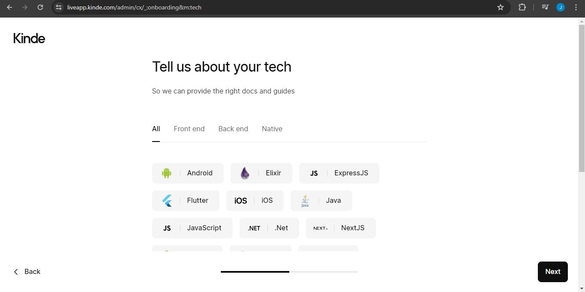Select the Java coffee cup icon
Screen dimensions: 585x292
pos(305,201)
